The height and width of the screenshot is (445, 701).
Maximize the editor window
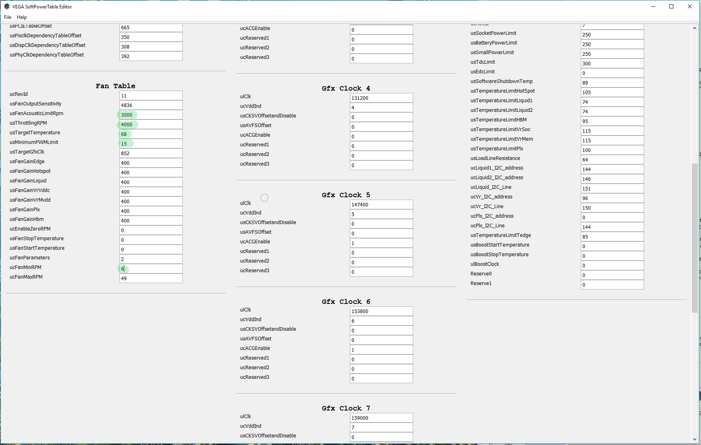point(671,6)
